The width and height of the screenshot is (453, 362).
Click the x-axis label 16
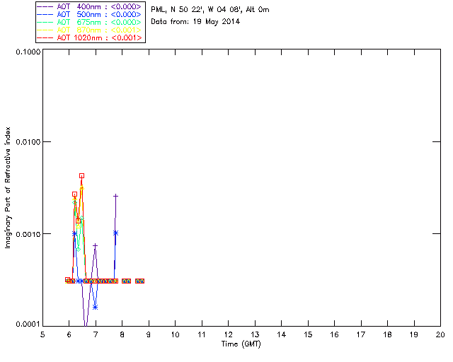334,334
